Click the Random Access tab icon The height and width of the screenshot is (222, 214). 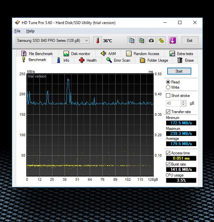[x=129, y=53]
